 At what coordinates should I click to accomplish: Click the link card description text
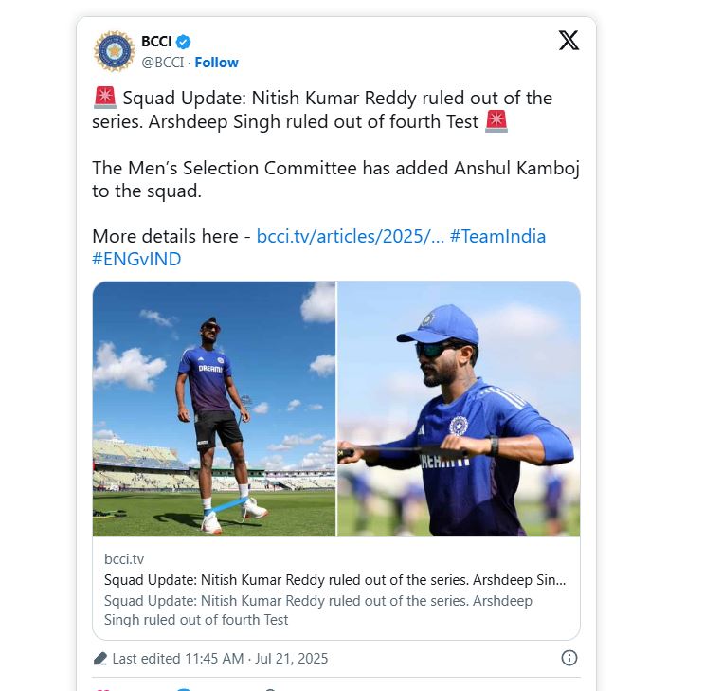point(317,610)
